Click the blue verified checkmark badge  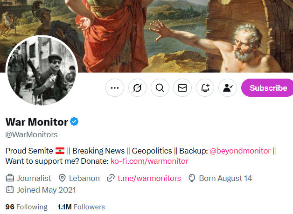(75, 122)
